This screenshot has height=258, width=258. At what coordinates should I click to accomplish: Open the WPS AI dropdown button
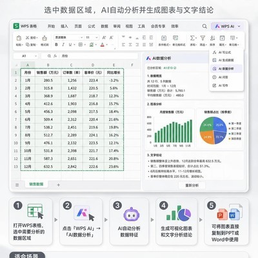[228, 26]
